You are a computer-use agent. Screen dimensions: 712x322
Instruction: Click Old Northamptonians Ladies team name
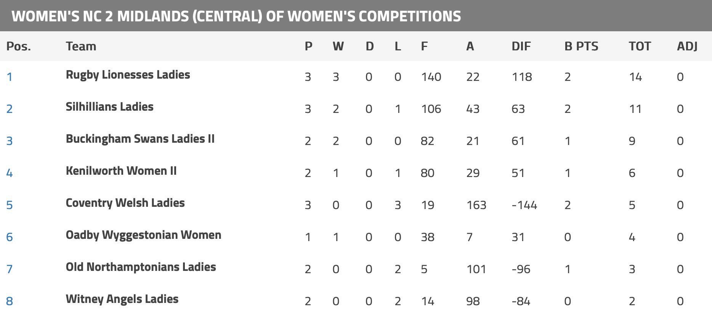pyautogui.click(x=141, y=267)
